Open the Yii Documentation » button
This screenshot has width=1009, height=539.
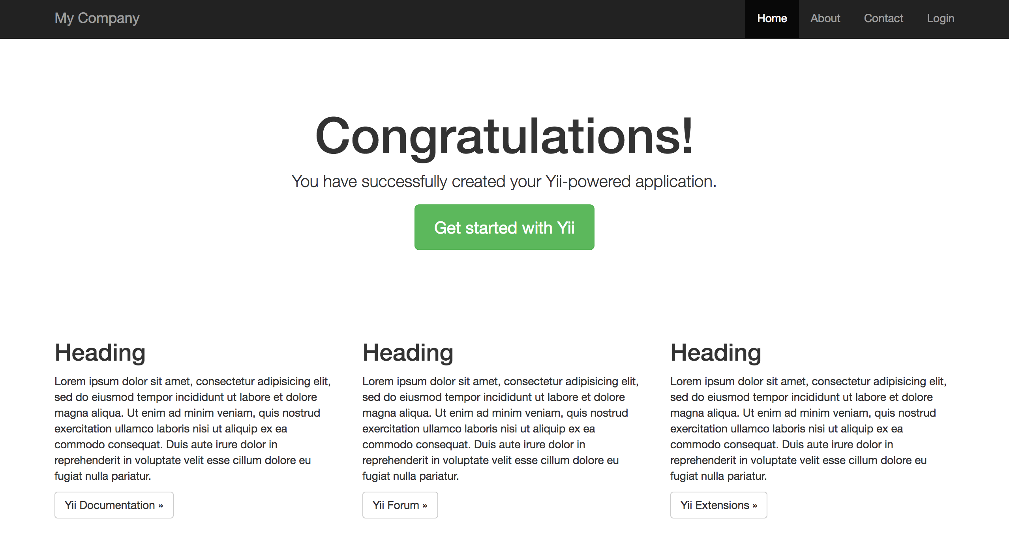pyautogui.click(x=114, y=505)
